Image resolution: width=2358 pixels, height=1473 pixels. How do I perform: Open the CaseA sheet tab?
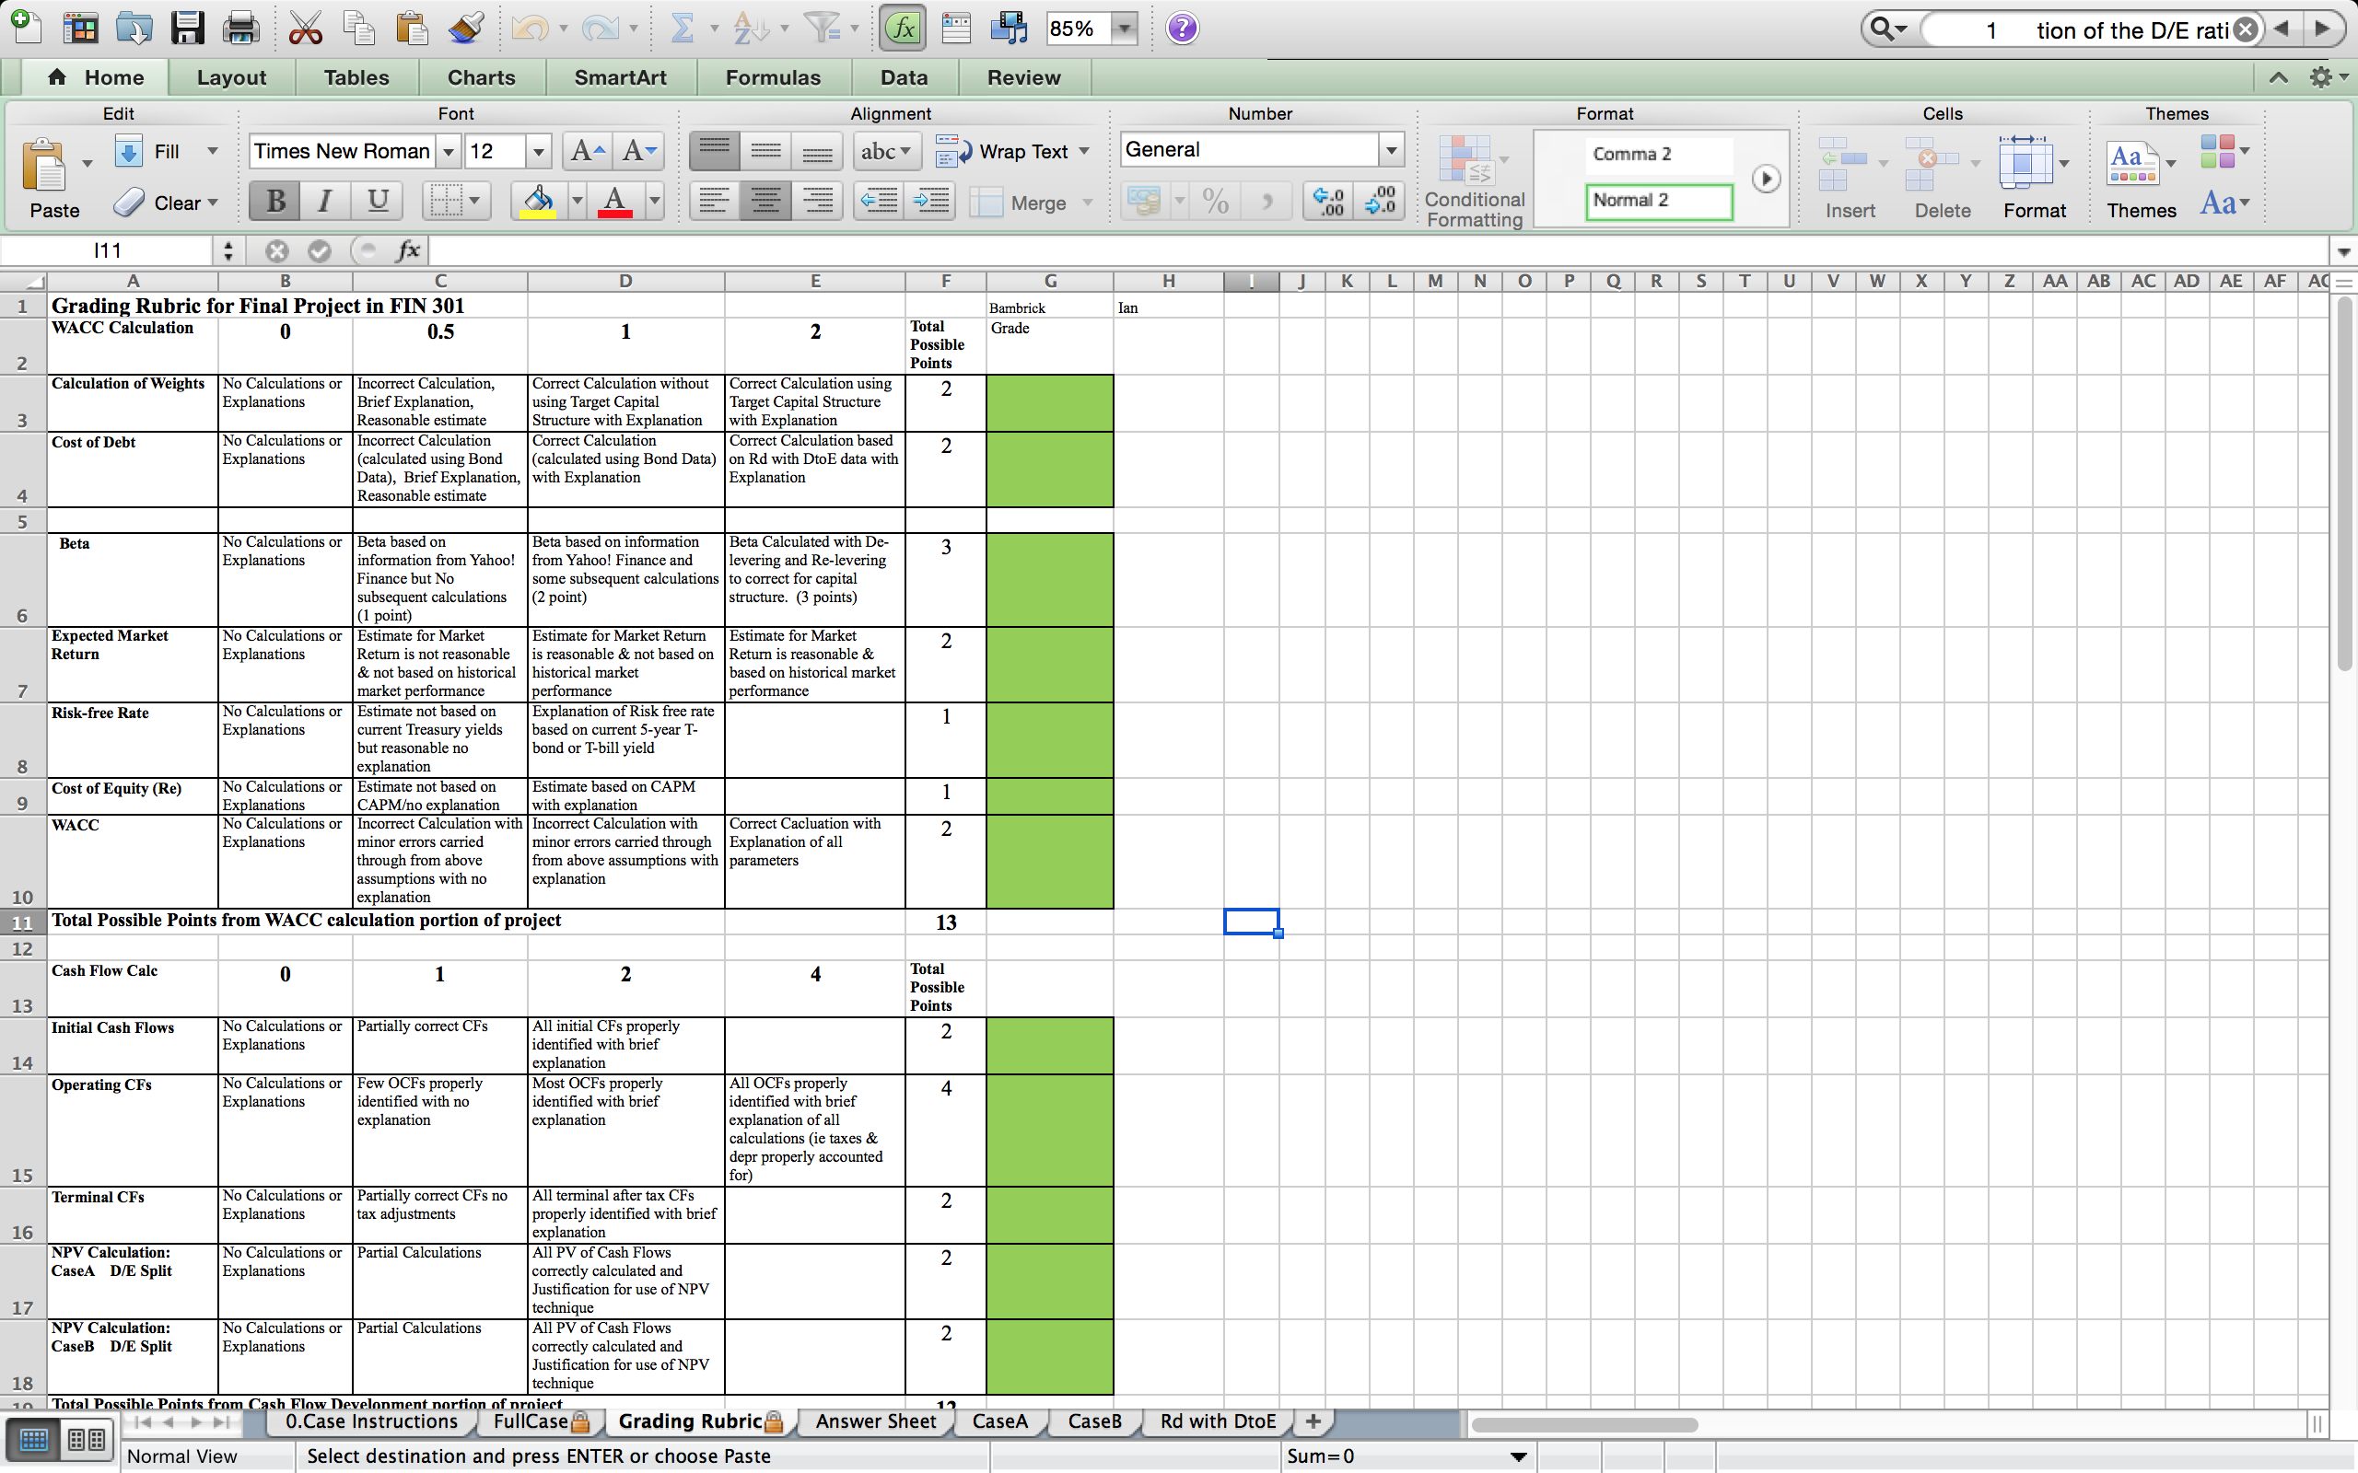coord(998,1421)
